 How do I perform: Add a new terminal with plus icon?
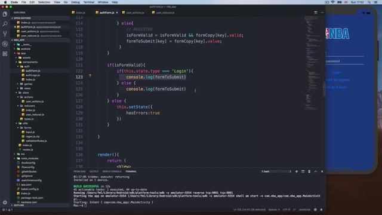coord(297,171)
